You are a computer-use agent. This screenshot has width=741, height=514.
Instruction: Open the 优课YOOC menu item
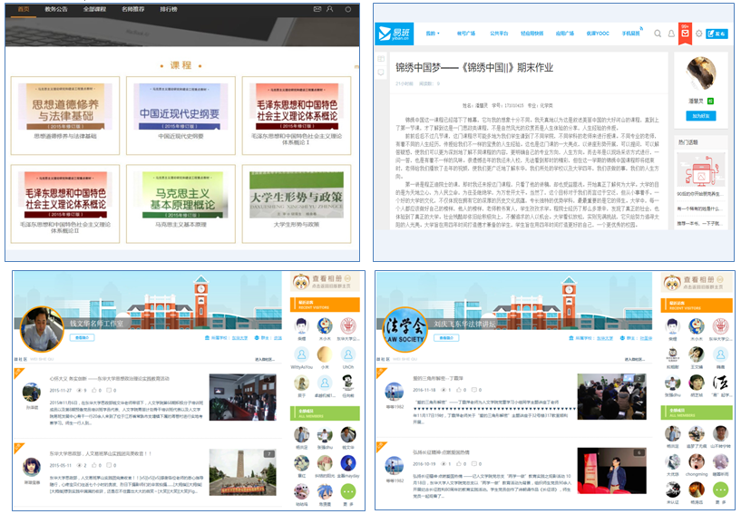point(596,34)
